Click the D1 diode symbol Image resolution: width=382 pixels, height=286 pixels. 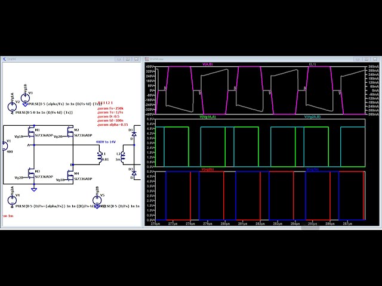[134, 133]
